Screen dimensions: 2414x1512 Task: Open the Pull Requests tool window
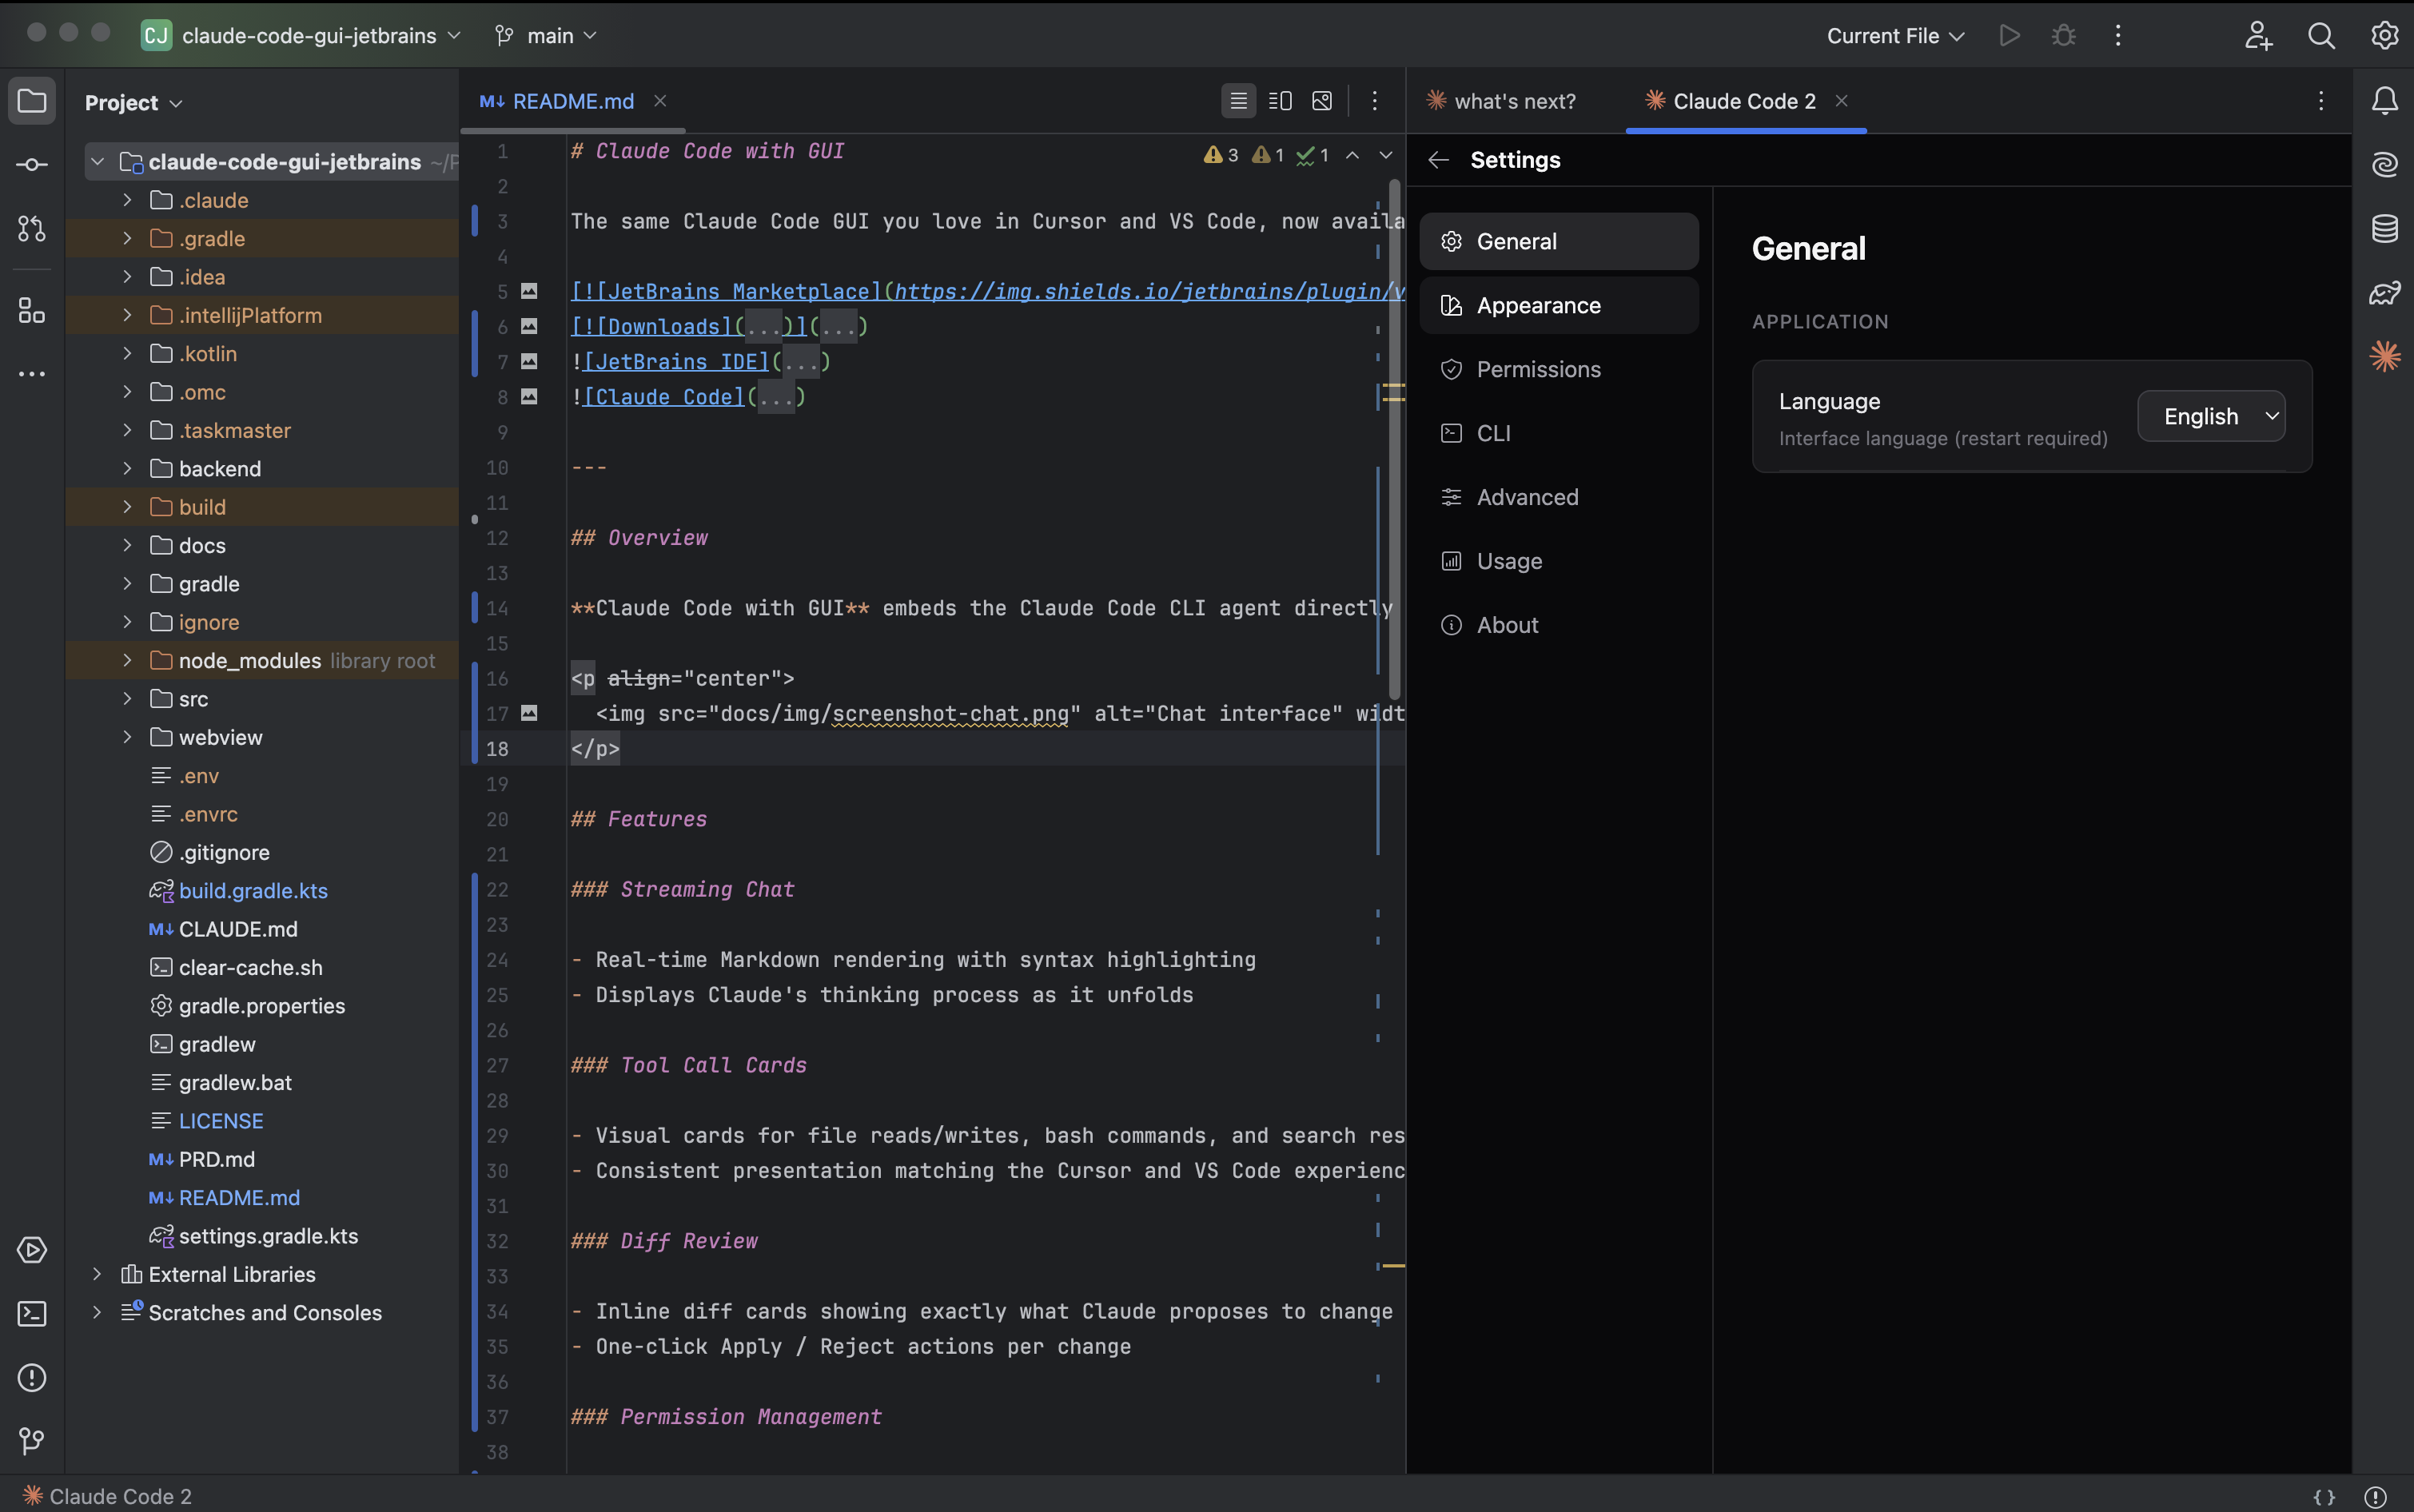point(32,229)
